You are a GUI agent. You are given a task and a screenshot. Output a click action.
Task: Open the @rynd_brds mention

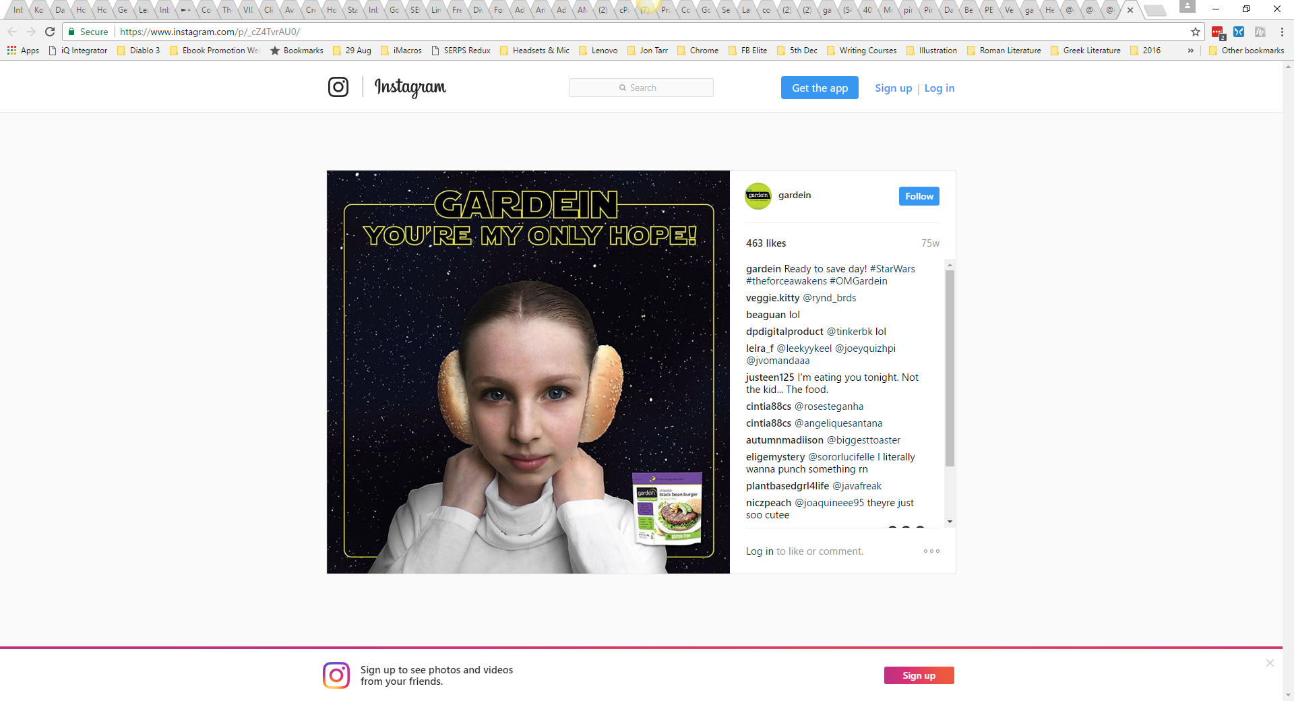(x=830, y=298)
